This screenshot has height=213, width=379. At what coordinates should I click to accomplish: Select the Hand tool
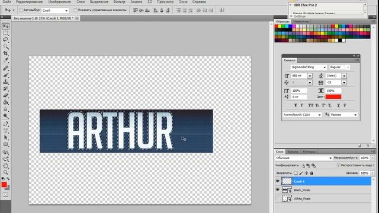pos(5,166)
